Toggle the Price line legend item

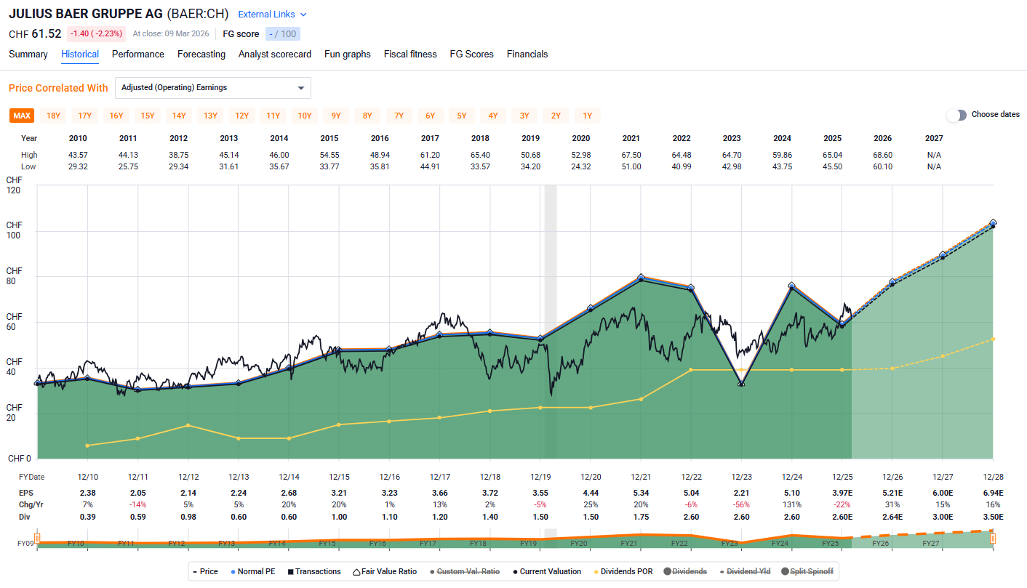tap(205, 571)
